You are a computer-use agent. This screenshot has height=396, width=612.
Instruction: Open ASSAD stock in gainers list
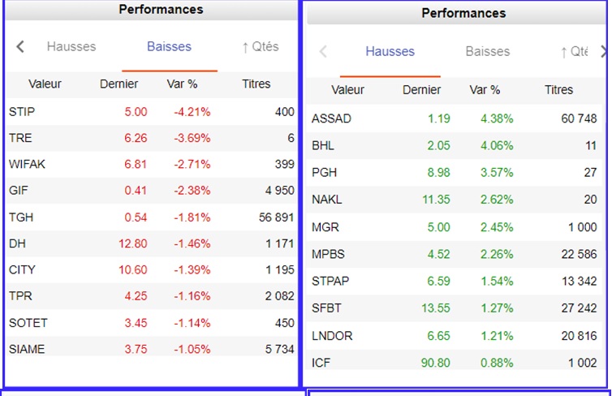(331, 118)
